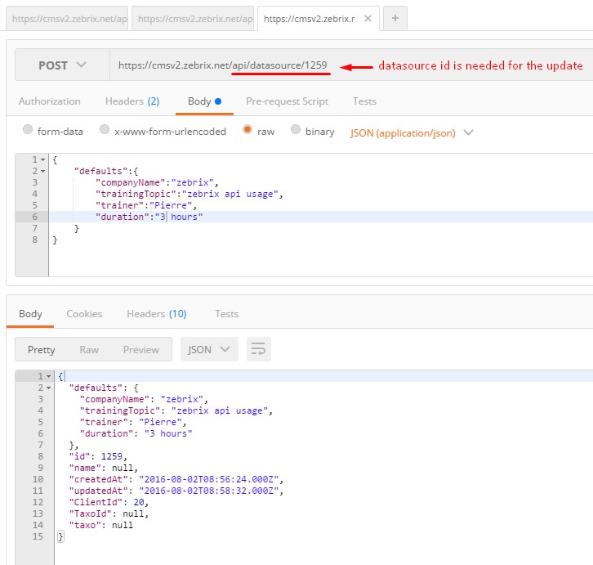
Task: Open the POST method dropdown
Action: pyautogui.click(x=63, y=65)
